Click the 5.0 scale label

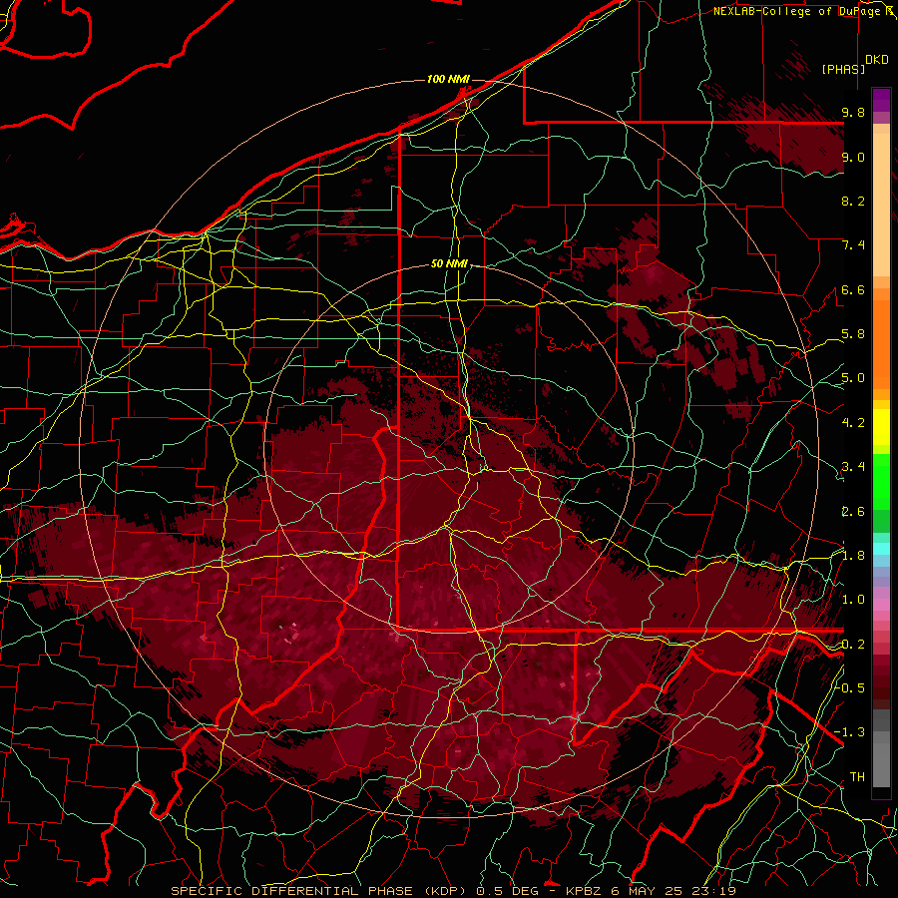(853, 378)
